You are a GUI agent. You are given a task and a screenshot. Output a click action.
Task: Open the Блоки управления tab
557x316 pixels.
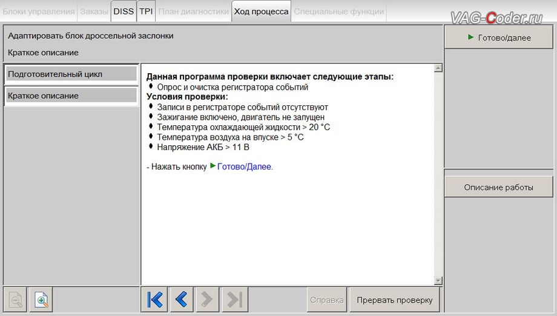click(x=38, y=12)
